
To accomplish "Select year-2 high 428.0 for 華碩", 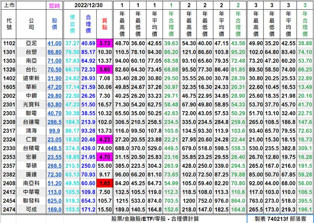I will [x=189, y=166].
